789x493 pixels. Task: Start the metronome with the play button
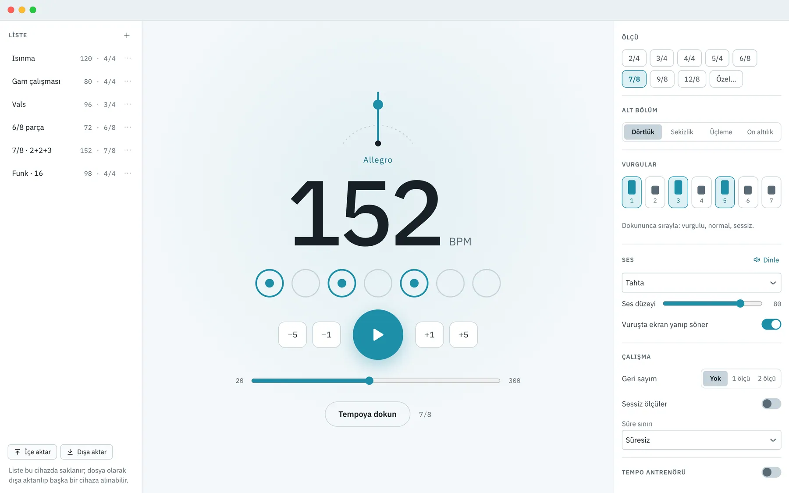pyautogui.click(x=378, y=335)
